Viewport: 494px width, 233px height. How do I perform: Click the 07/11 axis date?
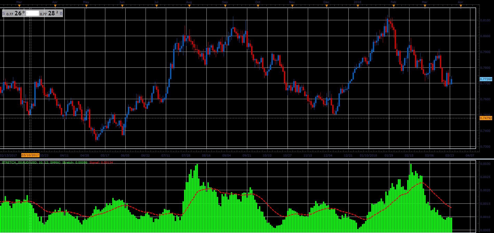[x=166, y=155]
